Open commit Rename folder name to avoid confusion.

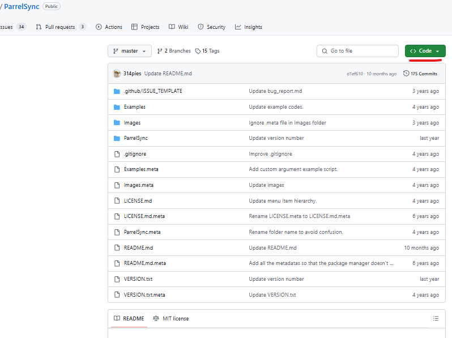pyautogui.click(x=296, y=232)
